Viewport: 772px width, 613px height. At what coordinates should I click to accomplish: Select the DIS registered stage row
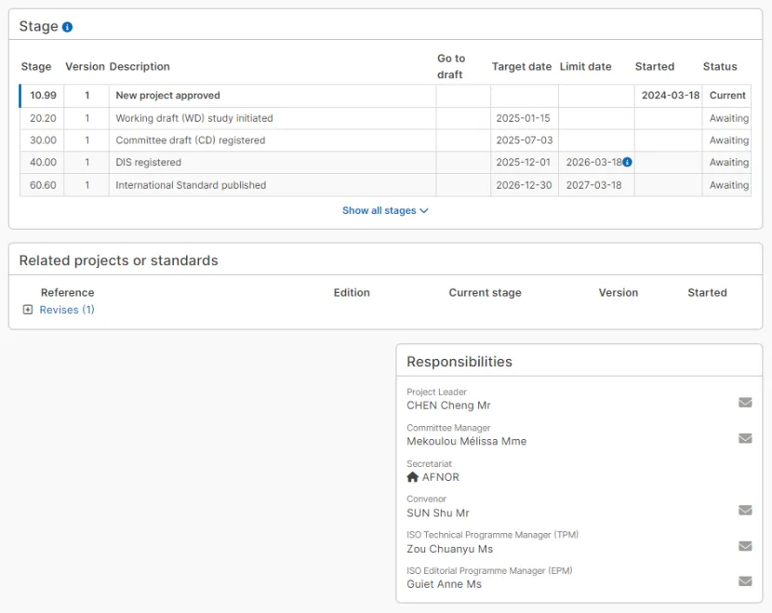[x=148, y=163]
